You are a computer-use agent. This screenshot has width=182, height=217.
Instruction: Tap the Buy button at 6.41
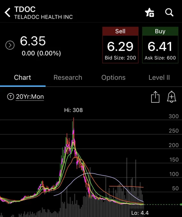(160, 45)
